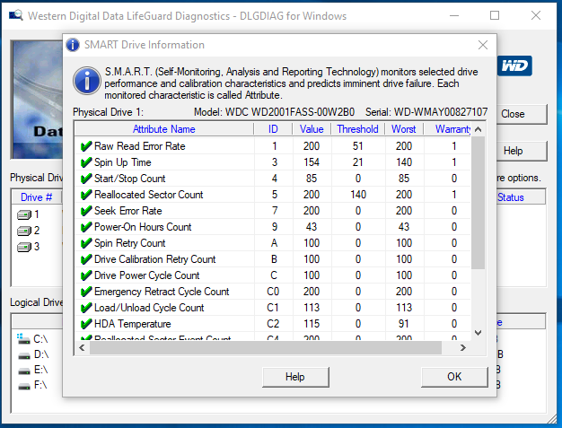Select the "Emergency Retract Cycle Count" row text
The width and height of the screenshot is (562, 428).
point(162,292)
